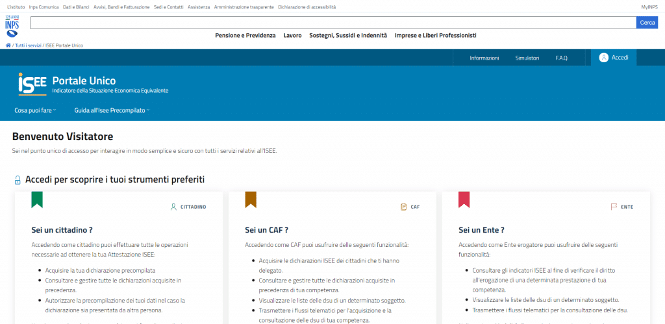Click the padlock icon beside Accedi per scoprire
This screenshot has width=665, height=324.
coord(18,180)
